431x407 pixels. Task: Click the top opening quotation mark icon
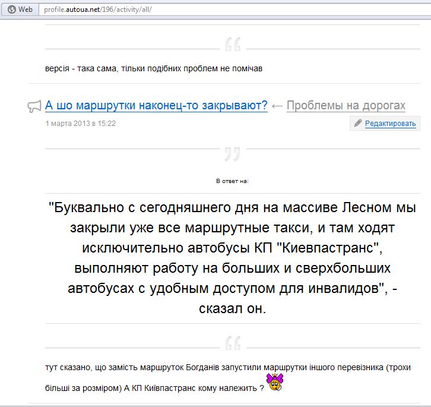point(233,45)
